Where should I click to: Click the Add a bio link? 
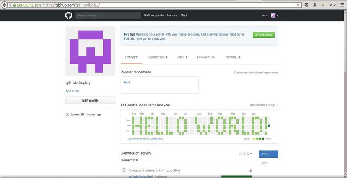(72, 91)
